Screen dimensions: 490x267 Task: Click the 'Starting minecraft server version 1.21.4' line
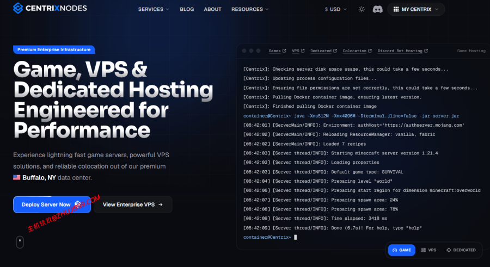341,153
